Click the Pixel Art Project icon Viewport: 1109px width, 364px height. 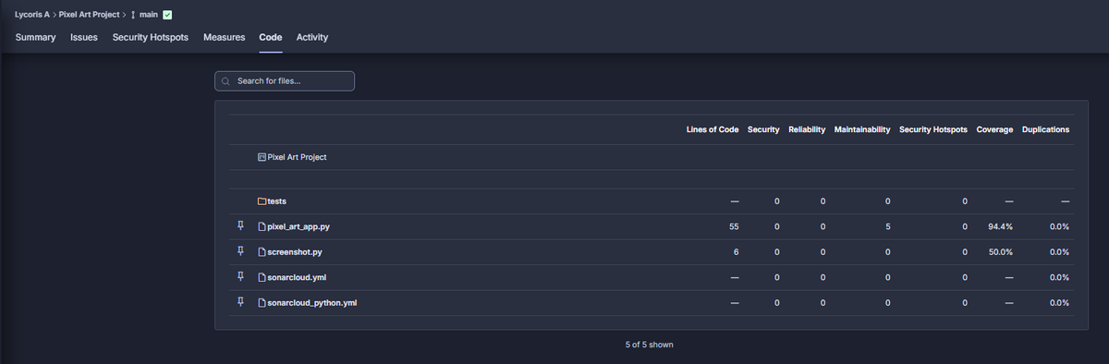[x=262, y=157]
